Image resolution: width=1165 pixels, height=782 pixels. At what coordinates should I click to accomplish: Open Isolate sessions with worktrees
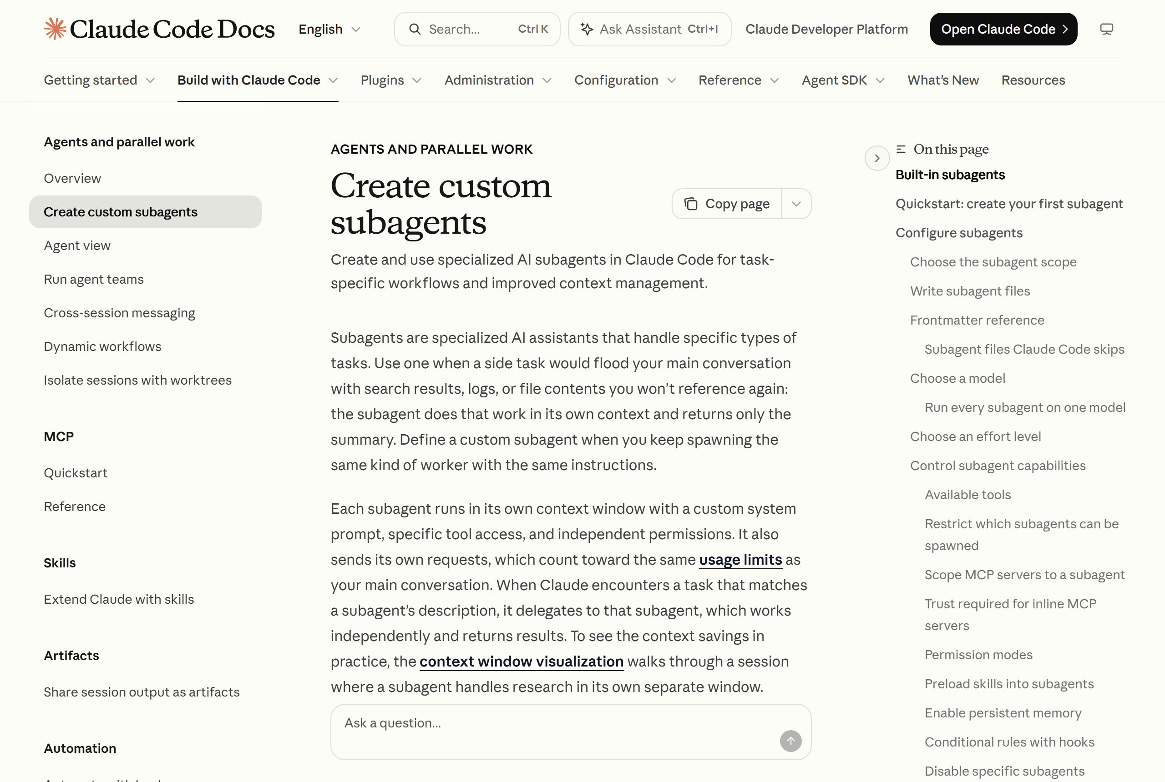point(138,380)
